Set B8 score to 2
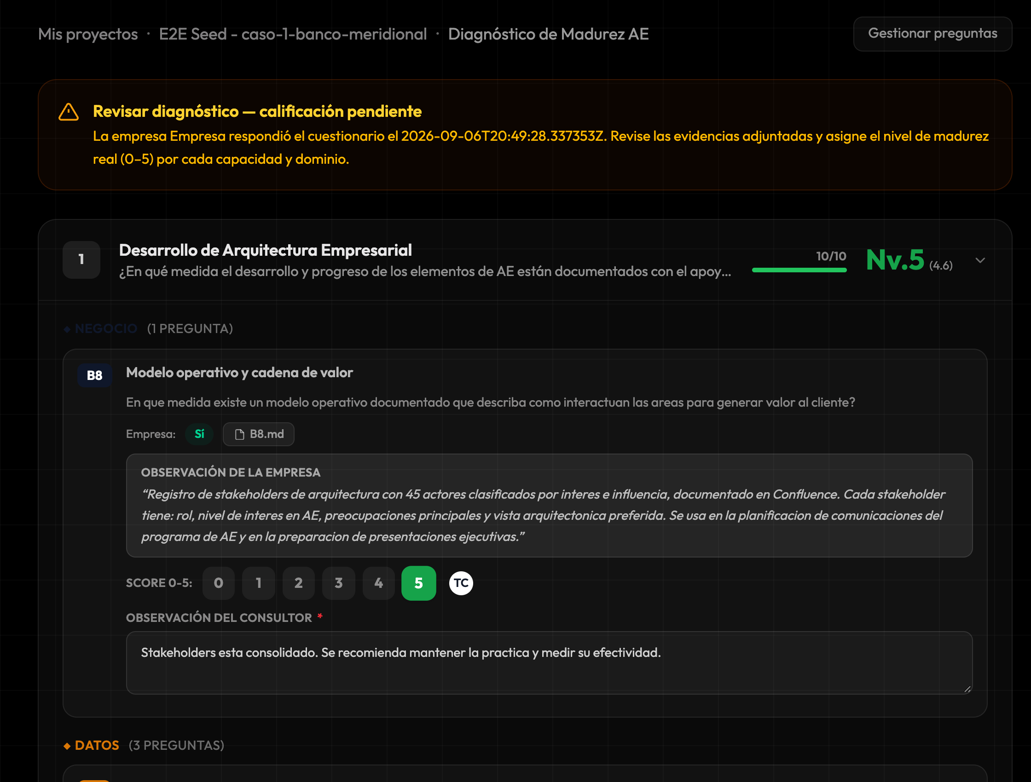Viewport: 1031px width, 782px height. pos(299,583)
